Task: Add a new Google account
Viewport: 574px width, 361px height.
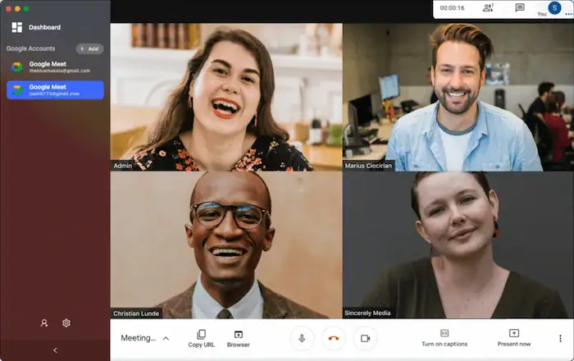Action: coord(89,48)
